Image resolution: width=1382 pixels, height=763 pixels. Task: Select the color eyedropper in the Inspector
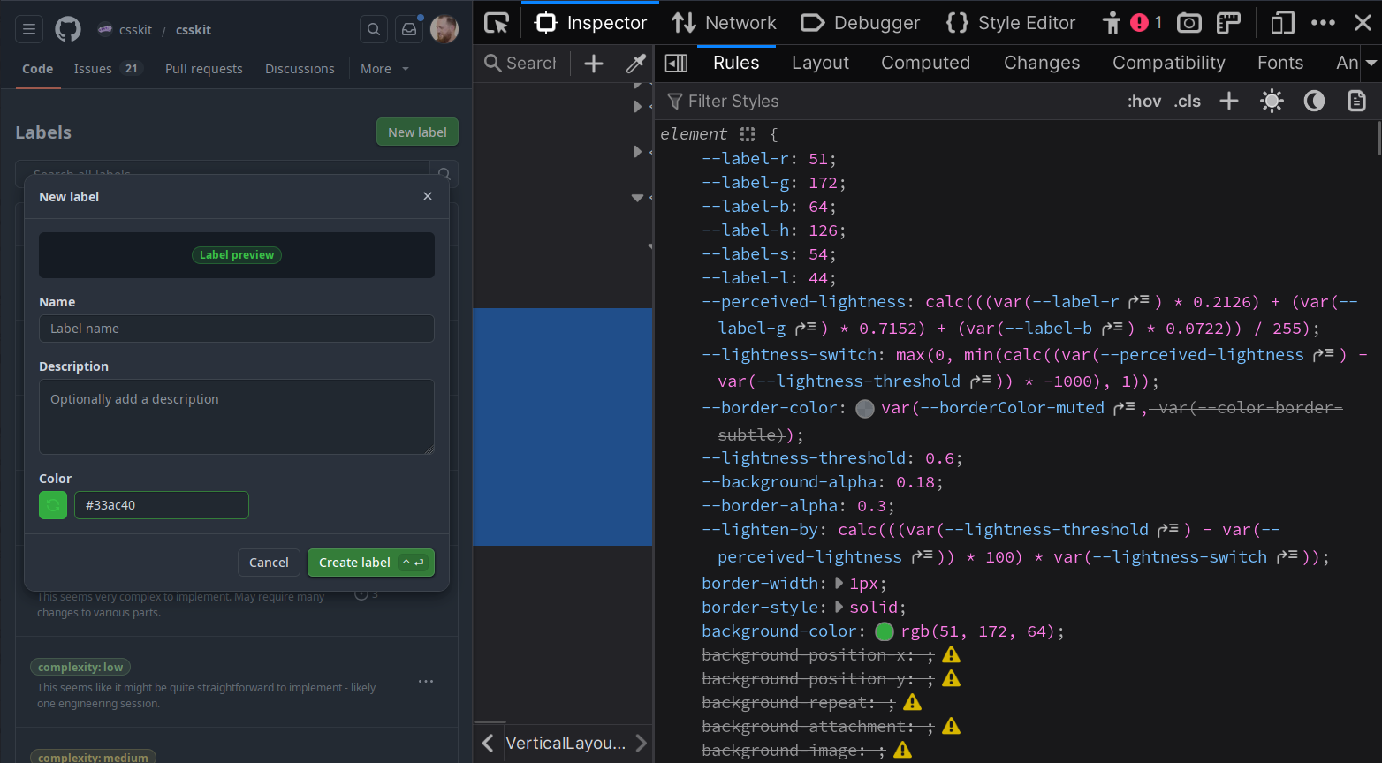(635, 63)
